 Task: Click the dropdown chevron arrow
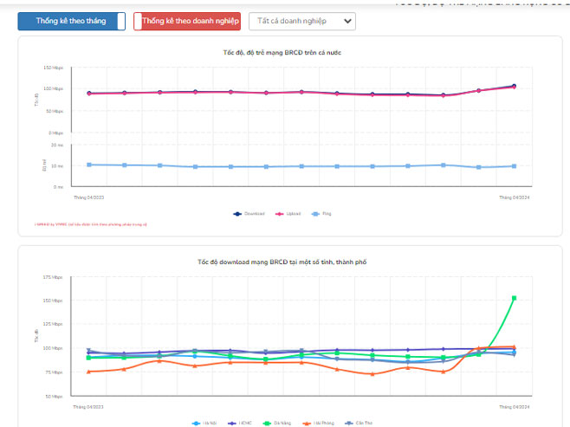(347, 21)
